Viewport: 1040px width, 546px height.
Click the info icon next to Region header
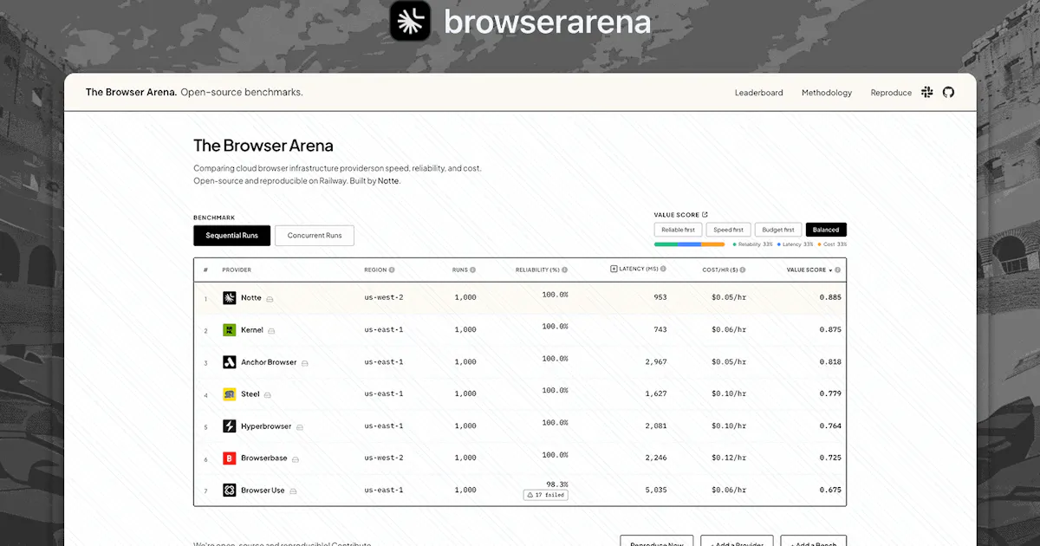click(x=392, y=270)
